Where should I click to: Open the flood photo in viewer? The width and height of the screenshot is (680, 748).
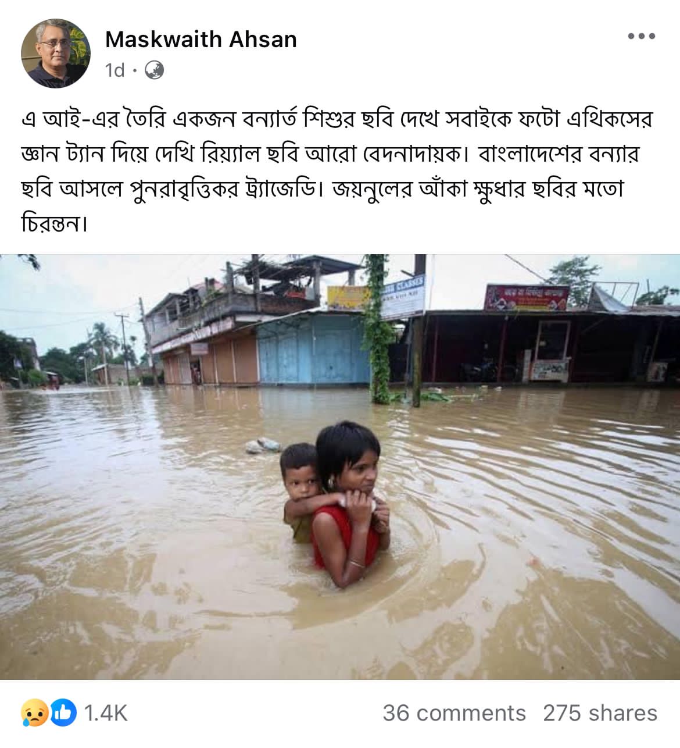pyautogui.click(x=340, y=466)
